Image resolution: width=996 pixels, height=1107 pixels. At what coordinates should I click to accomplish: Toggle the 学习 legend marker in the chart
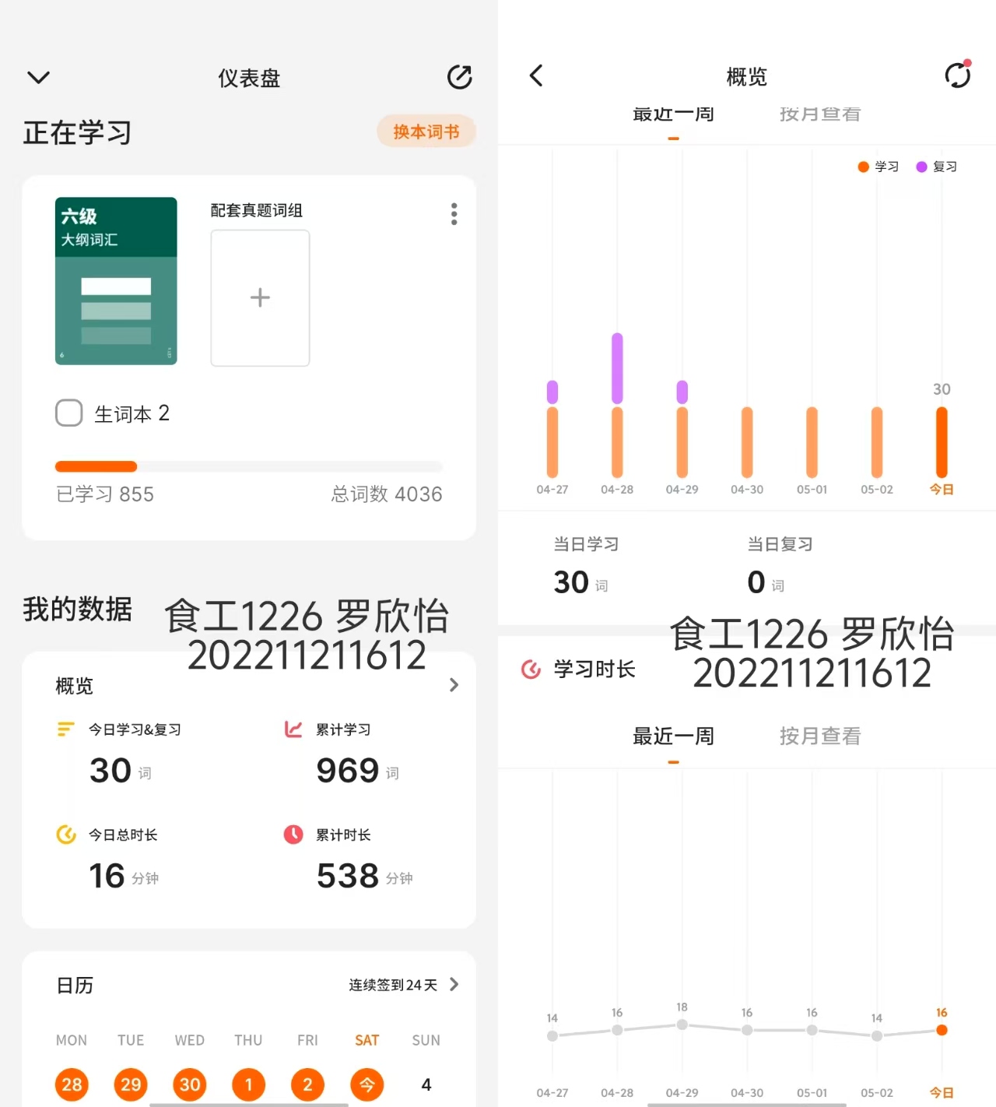click(863, 167)
